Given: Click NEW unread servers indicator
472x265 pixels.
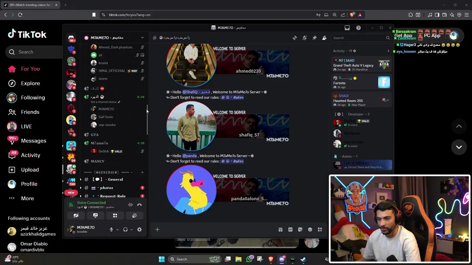Looking at the screenshot, I should pos(71,192).
